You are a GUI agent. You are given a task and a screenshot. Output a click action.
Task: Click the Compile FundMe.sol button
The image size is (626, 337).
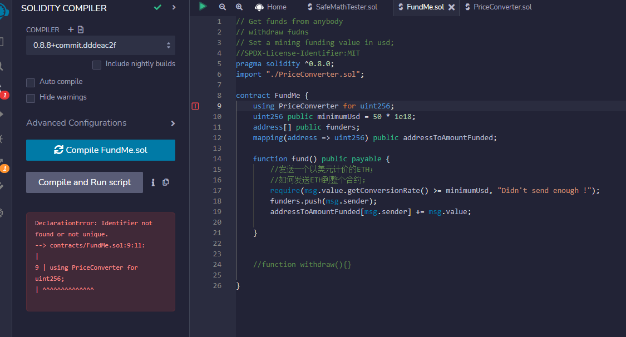tap(101, 150)
